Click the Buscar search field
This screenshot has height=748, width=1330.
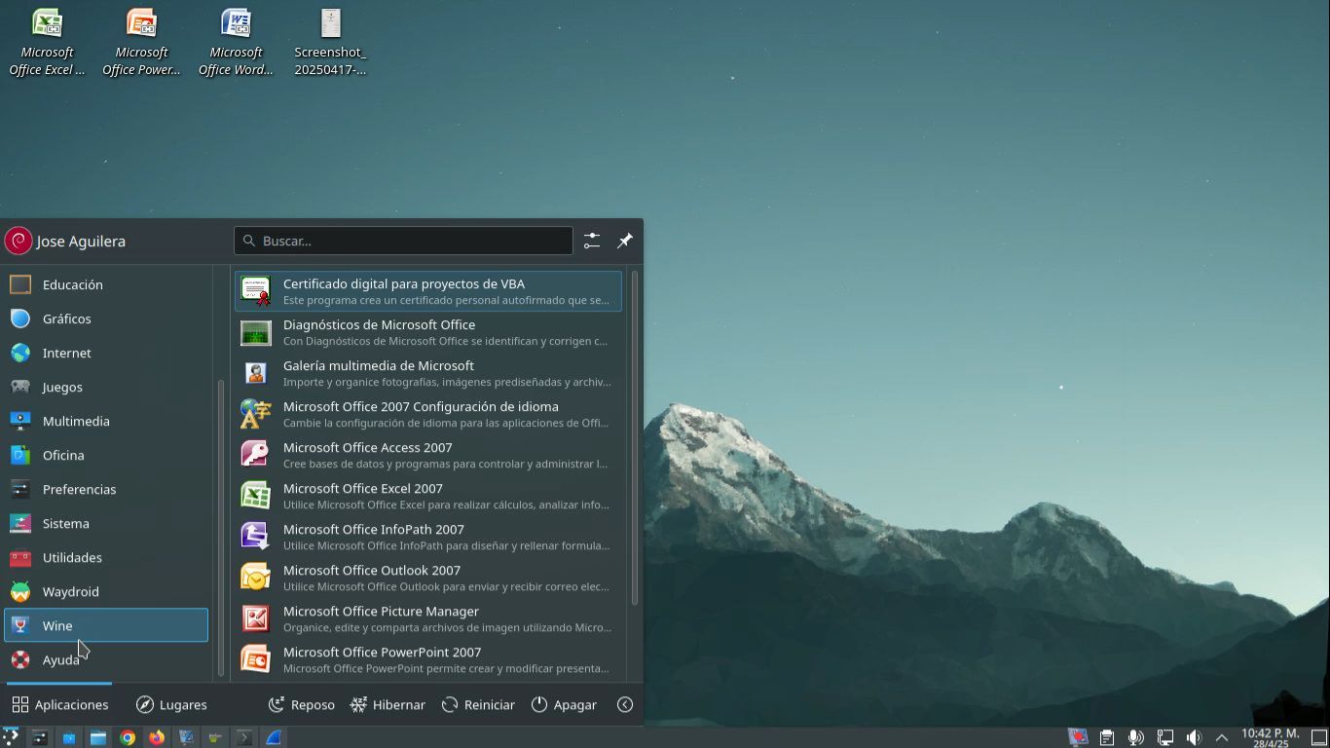click(x=403, y=241)
